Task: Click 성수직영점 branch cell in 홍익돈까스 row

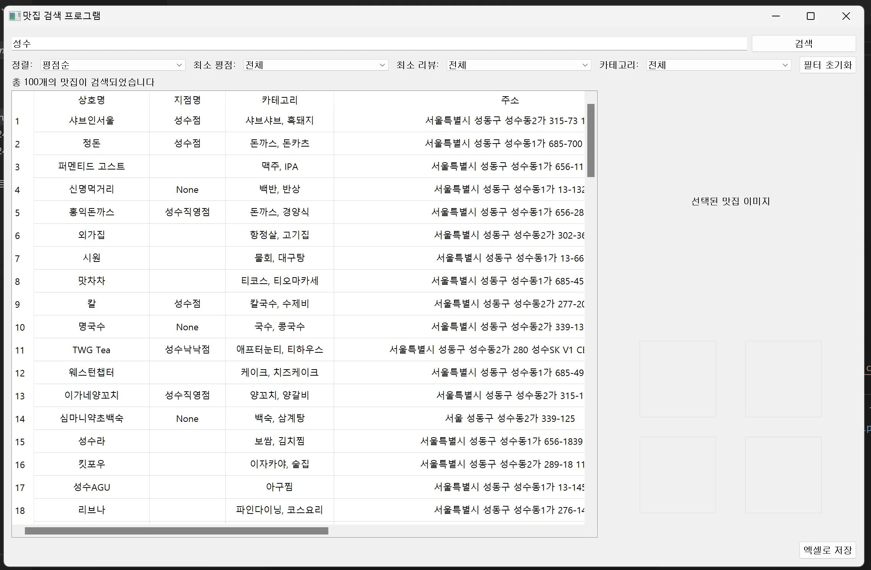Action: click(x=187, y=212)
